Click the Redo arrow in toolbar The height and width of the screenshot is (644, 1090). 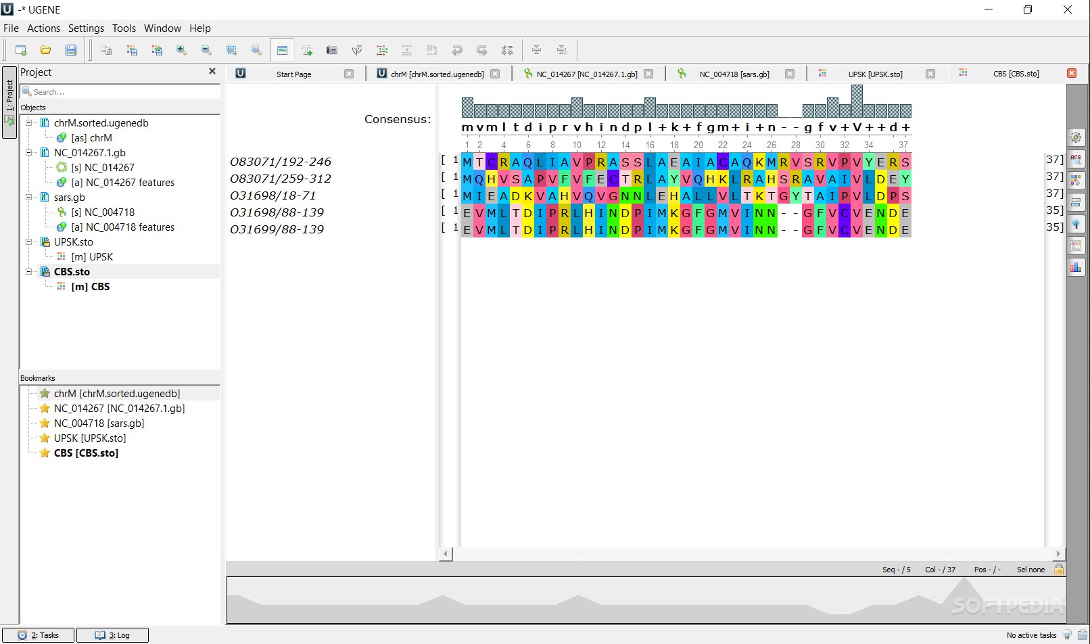[x=481, y=50]
